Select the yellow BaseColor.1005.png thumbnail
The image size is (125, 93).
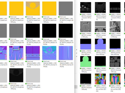pyautogui.click(x=49, y=9)
